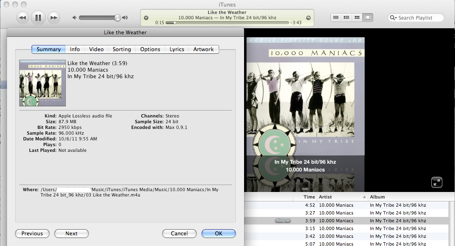The height and width of the screenshot is (246, 455).
Task: Select the track row with time 3:42
Action: (x=346, y=237)
